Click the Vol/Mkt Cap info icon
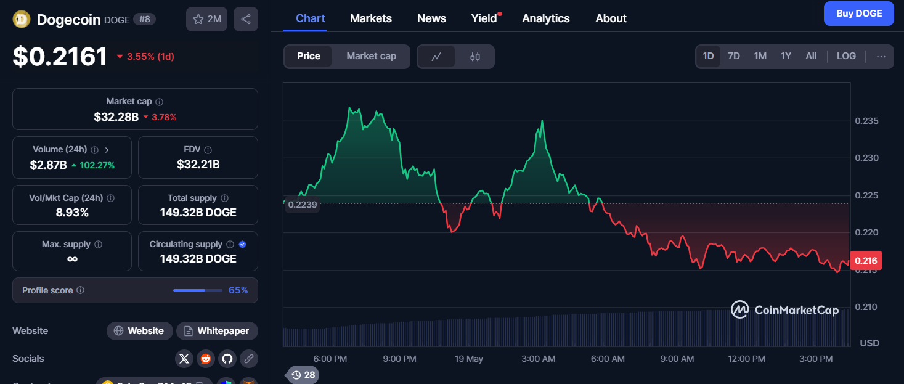This screenshot has width=904, height=384. pos(110,198)
